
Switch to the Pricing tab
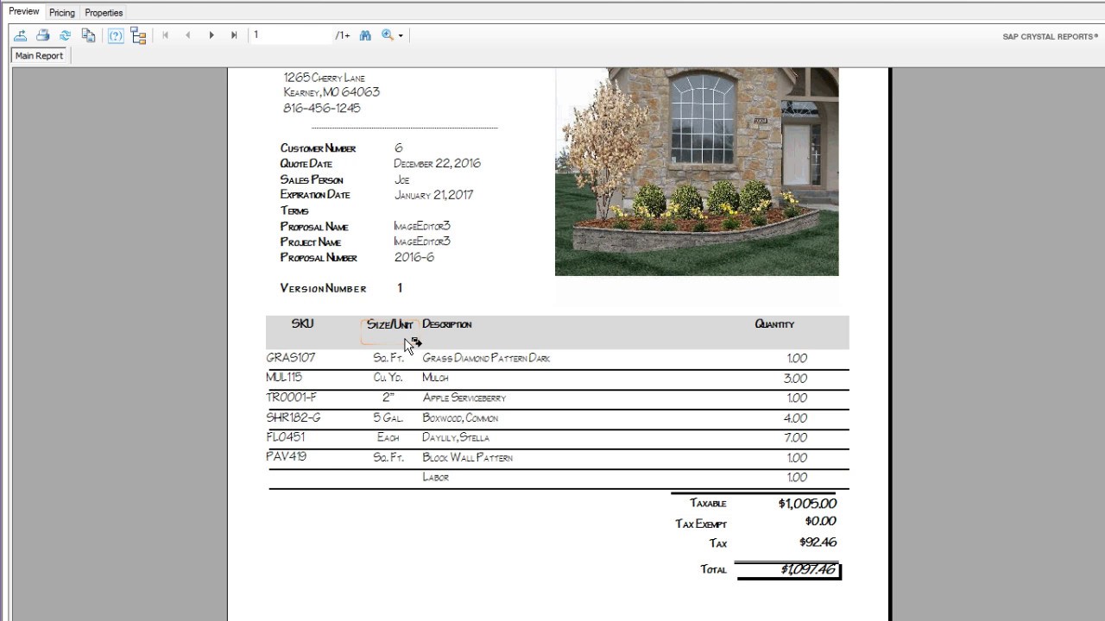click(x=62, y=13)
